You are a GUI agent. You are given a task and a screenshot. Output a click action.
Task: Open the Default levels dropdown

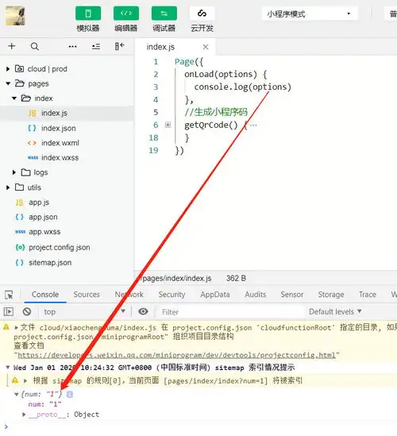tap(335, 311)
